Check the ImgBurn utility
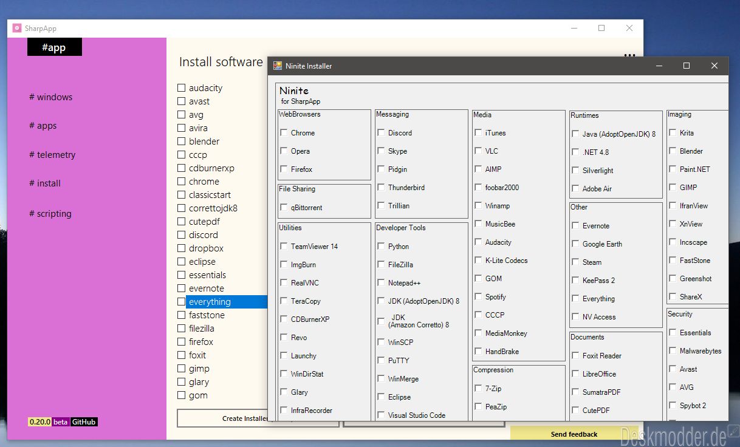Viewport: 740px width, 447px height. [284, 265]
